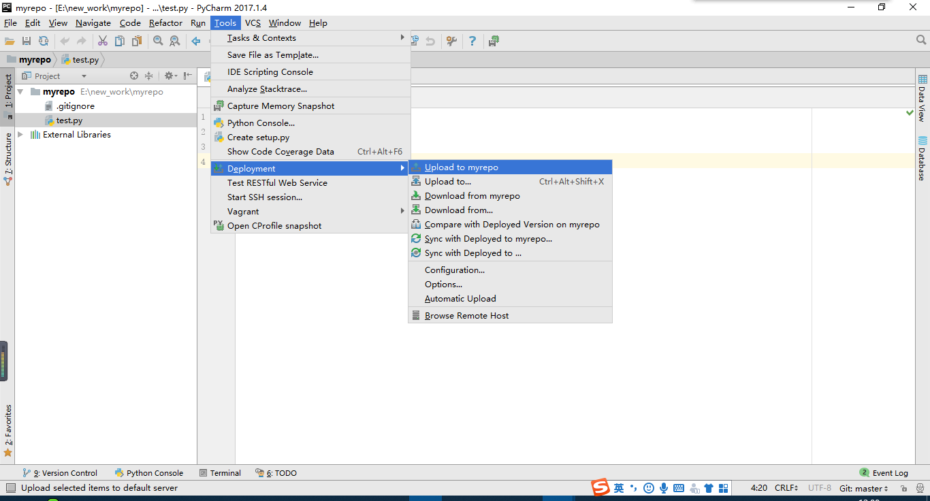Choose Sync with Deployed to myrepo

[x=510, y=239]
